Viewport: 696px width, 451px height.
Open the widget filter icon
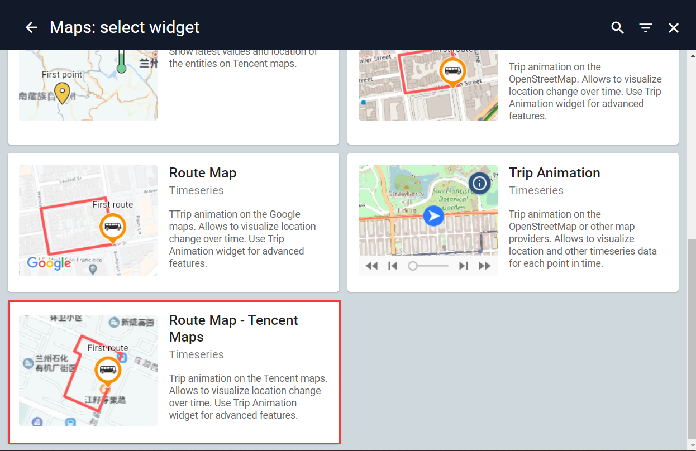click(x=646, y=27)
